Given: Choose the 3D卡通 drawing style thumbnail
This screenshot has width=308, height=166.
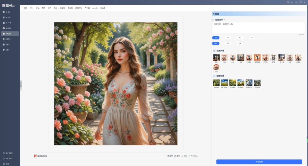Looking at the screenshot, I should (x=281, y=57).
